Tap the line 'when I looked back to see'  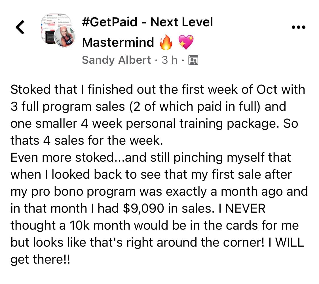click(151, 175)
